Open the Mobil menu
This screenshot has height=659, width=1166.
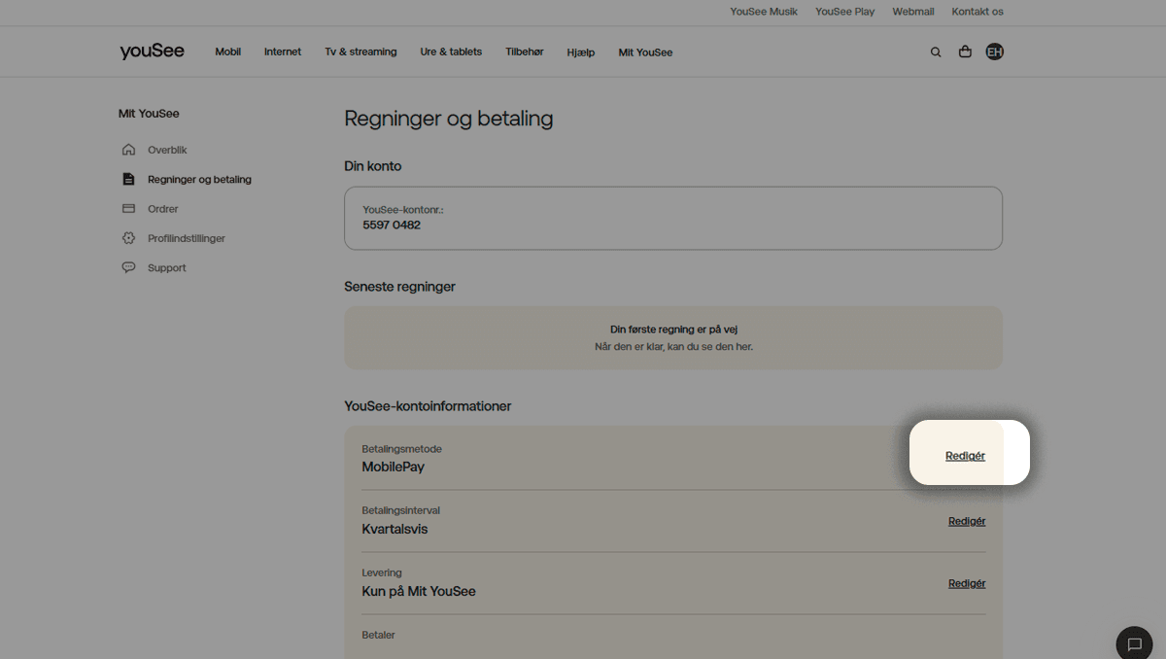click(227, 52)
